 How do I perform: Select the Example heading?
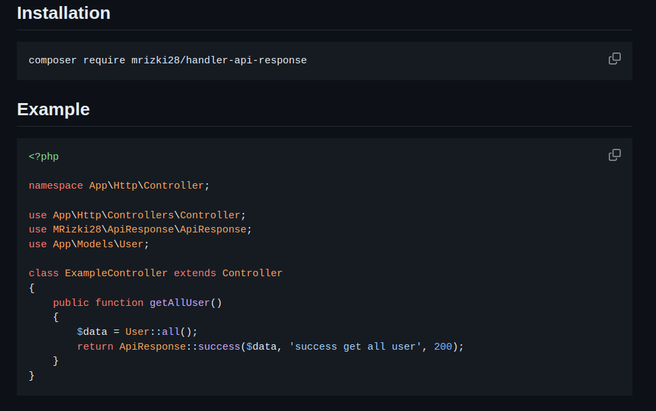pos(53,109)
